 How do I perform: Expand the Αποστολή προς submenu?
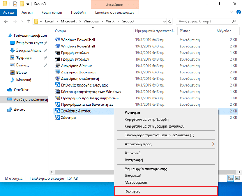213,144
